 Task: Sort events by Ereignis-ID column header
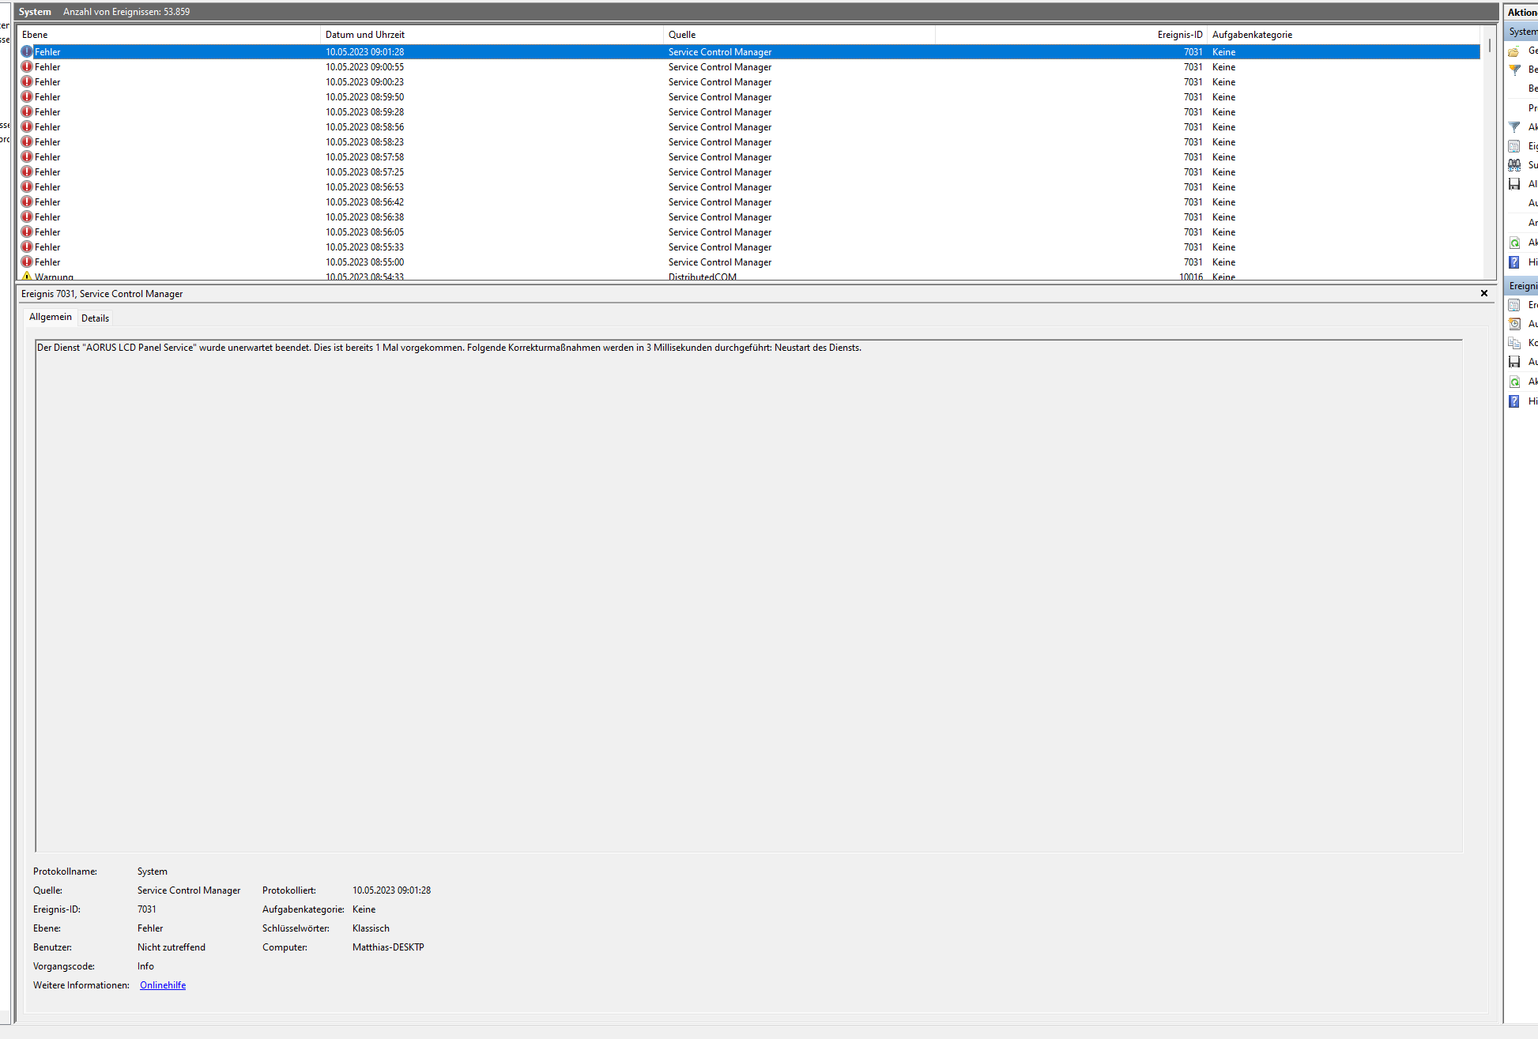pos(1179,35)
